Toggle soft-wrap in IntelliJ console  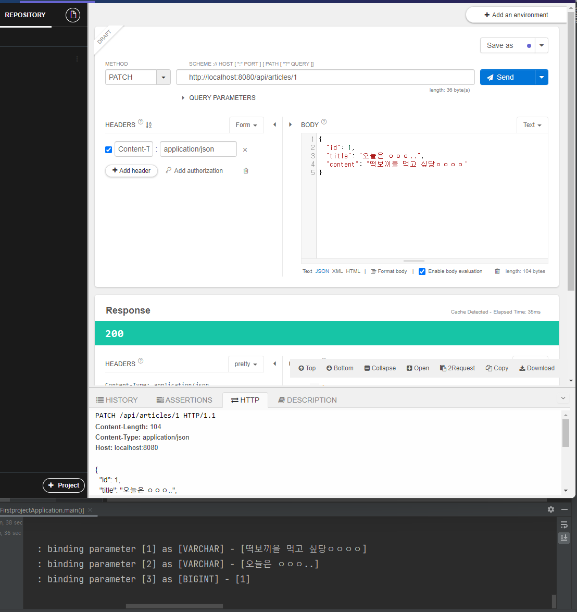pos(564,524)
